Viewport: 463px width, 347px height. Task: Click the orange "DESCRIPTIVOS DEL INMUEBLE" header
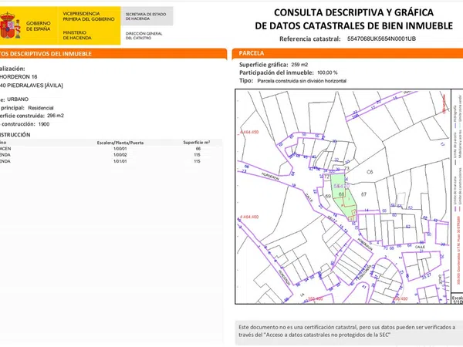(x=113, y=54)
